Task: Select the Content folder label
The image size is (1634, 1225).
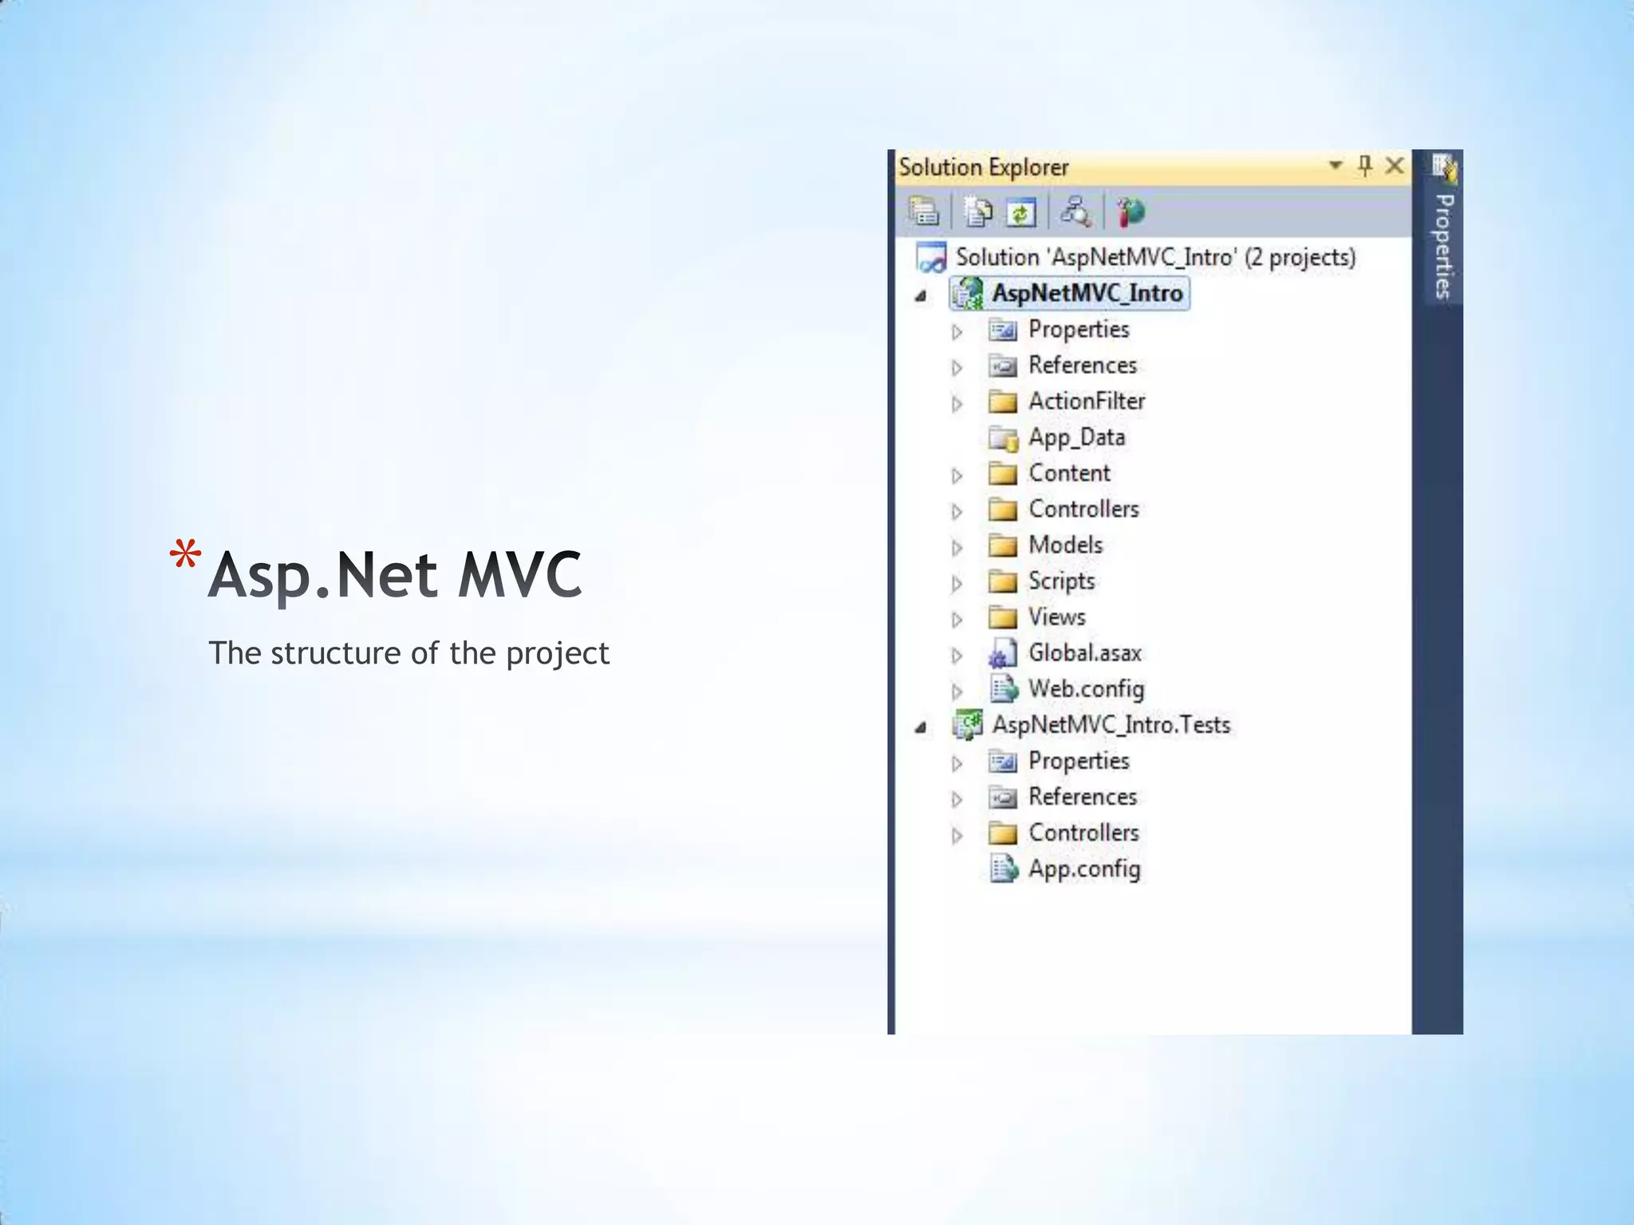Action: tap(1069, 473)
